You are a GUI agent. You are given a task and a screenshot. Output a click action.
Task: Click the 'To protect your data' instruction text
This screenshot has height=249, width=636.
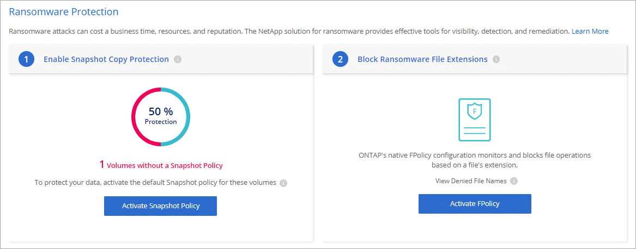pyautogui.click(x=155, y=183)
